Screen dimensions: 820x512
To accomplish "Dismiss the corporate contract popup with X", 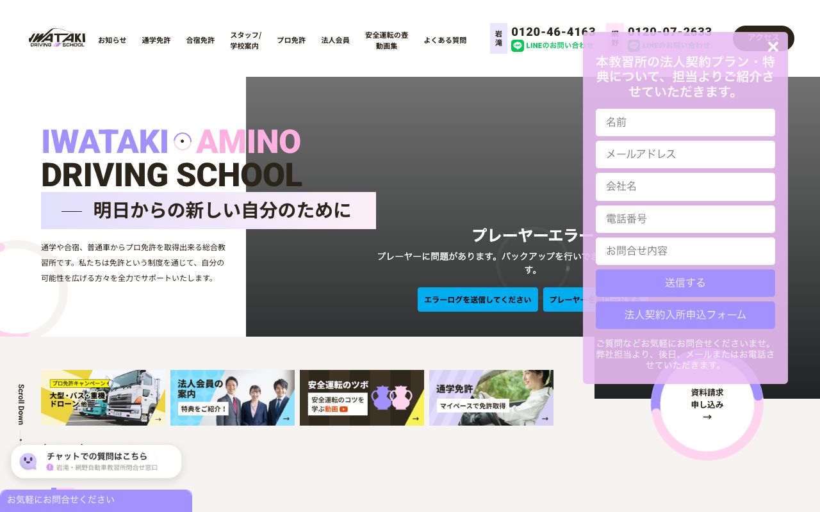I will pyautogui.click(x=773, y=47).
